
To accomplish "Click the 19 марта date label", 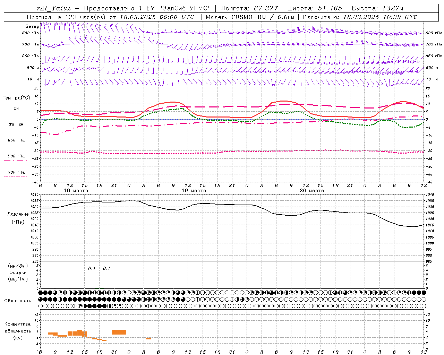I will (x=194, y=191).
